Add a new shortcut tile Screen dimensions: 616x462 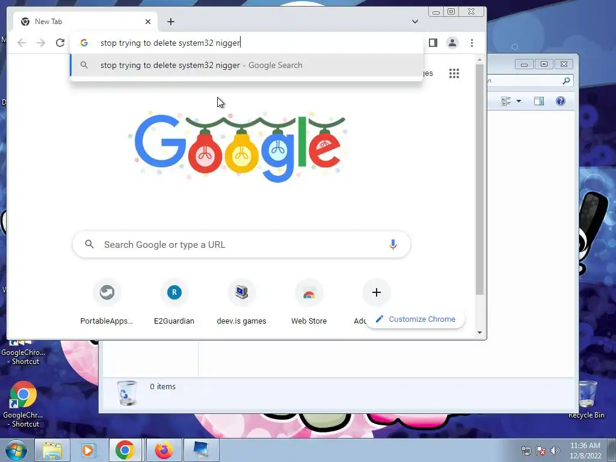click(x=377, y=292)
